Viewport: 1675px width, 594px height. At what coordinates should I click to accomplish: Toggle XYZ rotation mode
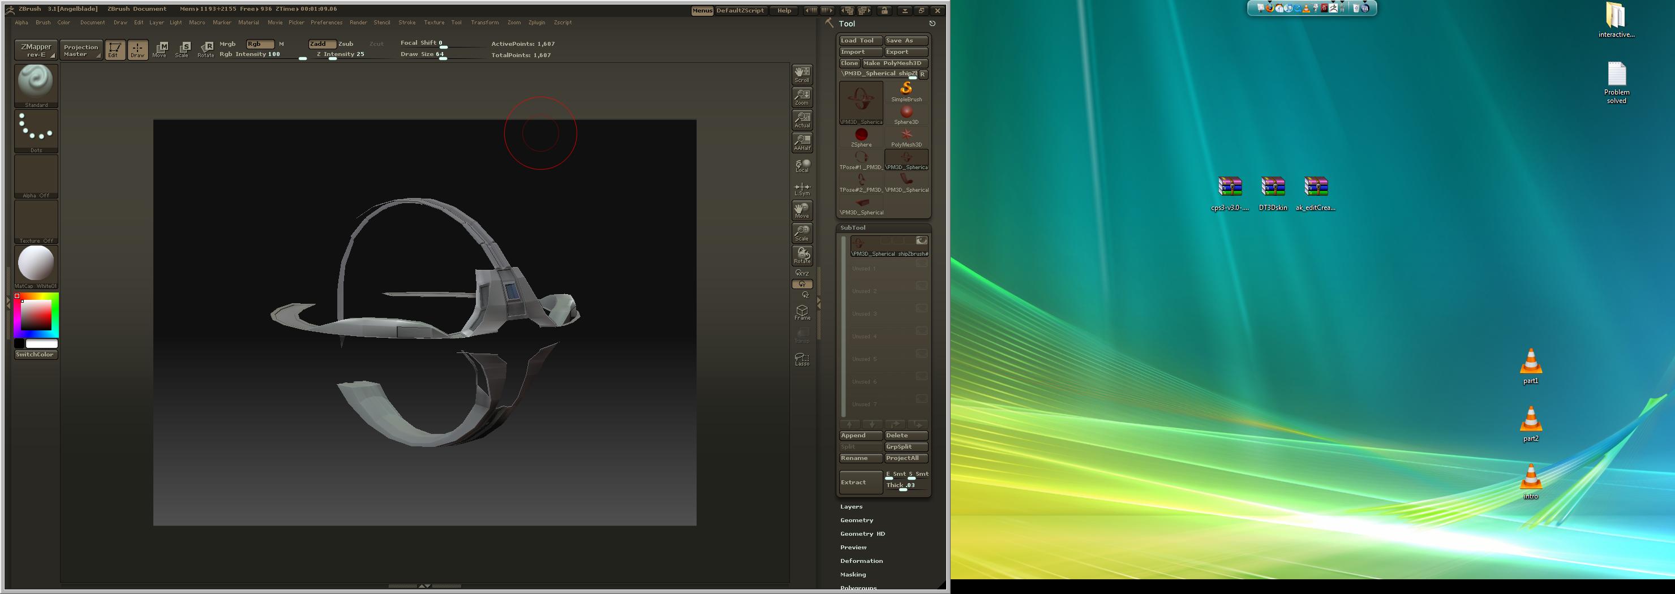[x=802, y=274]
